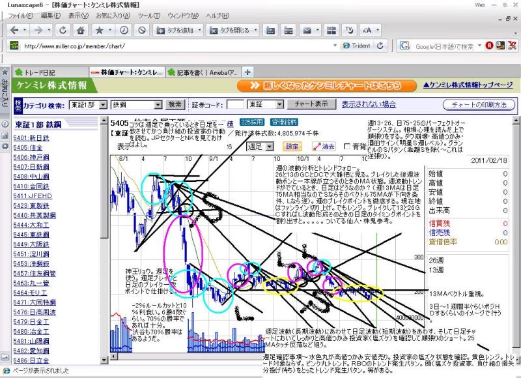The width and height of the screenshot is (521, 378).
Task: Open the address bar URL dropdown arrow
Action: (x=335, y=46)
